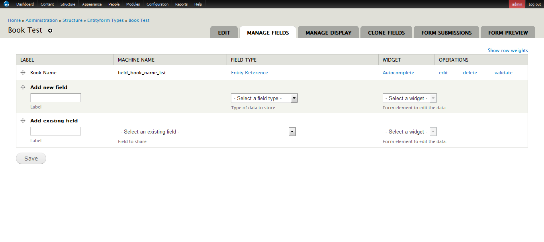Click Entityform Types in the breadcrumb
Viewport: 544px width, 242px height.
coord(106,20)
